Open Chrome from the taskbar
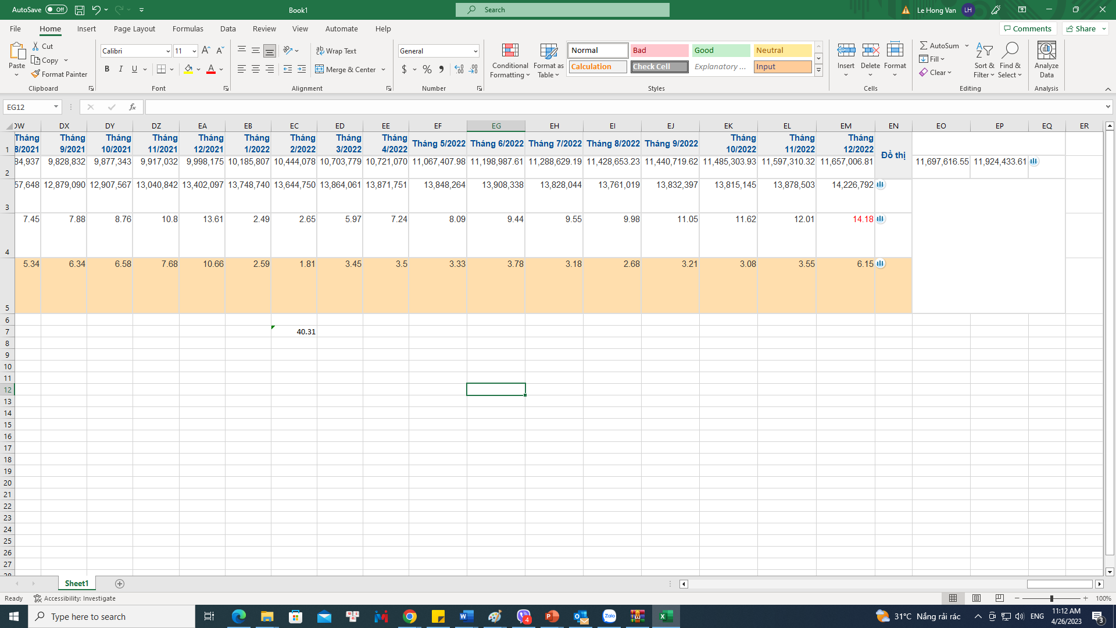Viewport: 1116px width, 628px height. tap(410, 616)
